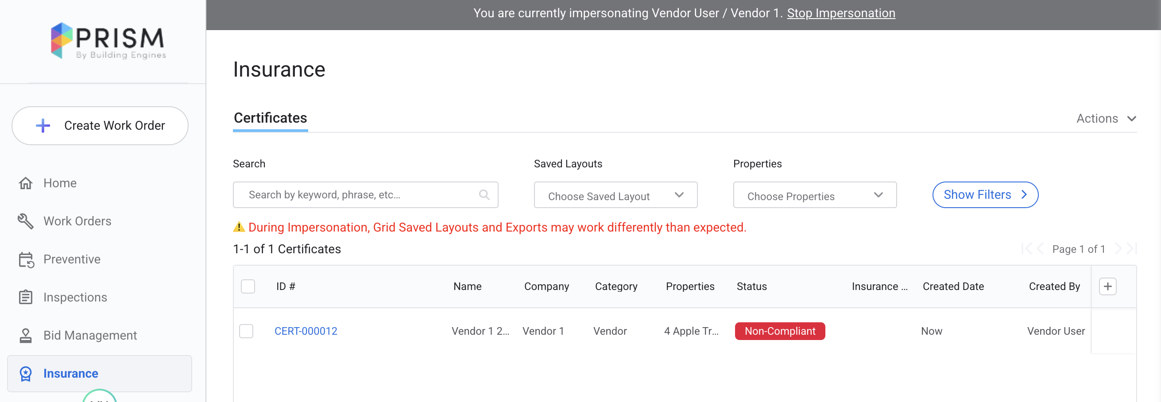Expand the Choose Properties dropdown
Image resolution: width=1161 pixels, height=402 pixels.
click(814, 195)
